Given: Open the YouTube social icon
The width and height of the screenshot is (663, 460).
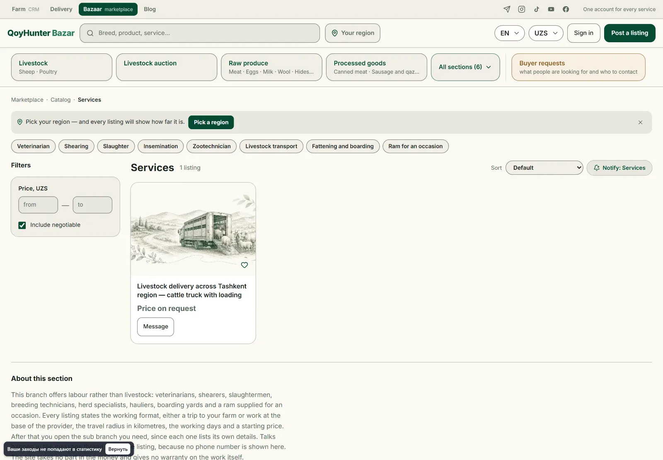Looking at the screenshot, I should (551, 9).
